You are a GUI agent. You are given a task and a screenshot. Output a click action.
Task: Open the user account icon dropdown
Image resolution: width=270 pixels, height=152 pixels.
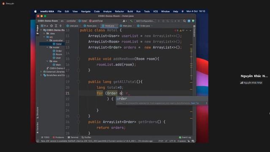[124, 21]
